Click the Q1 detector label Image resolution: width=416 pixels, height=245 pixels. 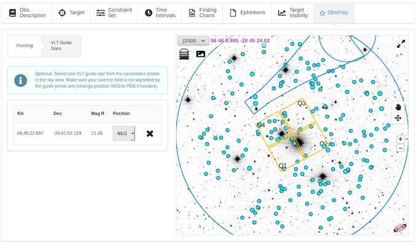tap(283, 166)
